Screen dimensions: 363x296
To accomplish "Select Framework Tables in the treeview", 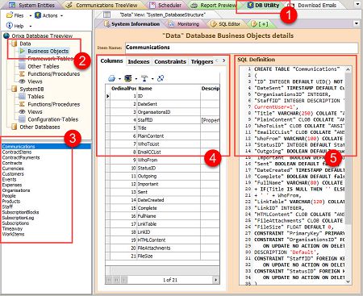I will (50, 59).
